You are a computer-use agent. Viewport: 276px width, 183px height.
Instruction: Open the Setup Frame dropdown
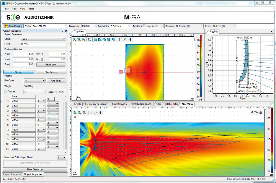pos(64,39)
